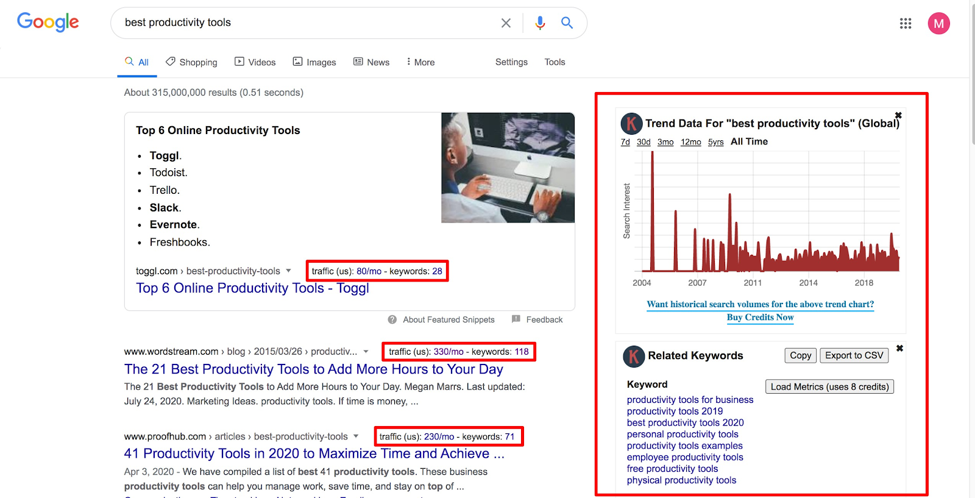Copy the related keywords list
The width and height of the screenshot is (975, 498).
(x=801, y=355)
